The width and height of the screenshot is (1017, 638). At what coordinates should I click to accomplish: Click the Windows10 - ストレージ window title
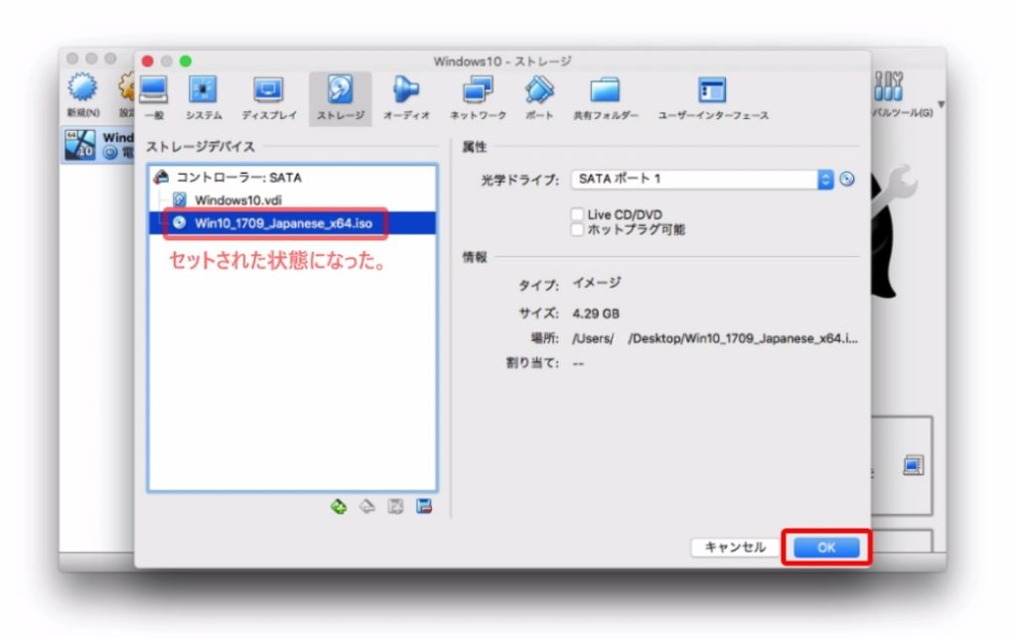(x=503, y=62)
